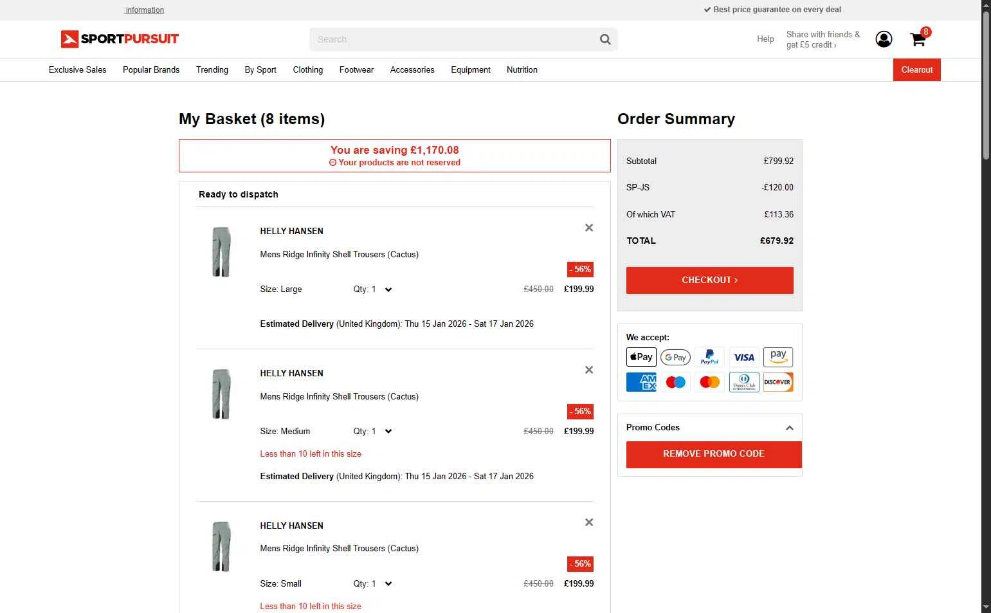The height and width of the screenshot is (613, 991).
Task: Click the Mastercard payment icon
Action: pyautogui.click(x=710, y=382)
